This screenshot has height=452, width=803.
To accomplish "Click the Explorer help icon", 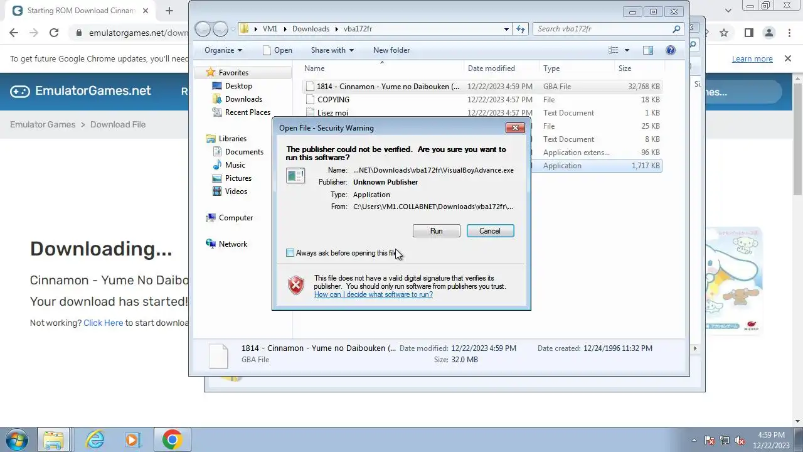I will 670,50.
